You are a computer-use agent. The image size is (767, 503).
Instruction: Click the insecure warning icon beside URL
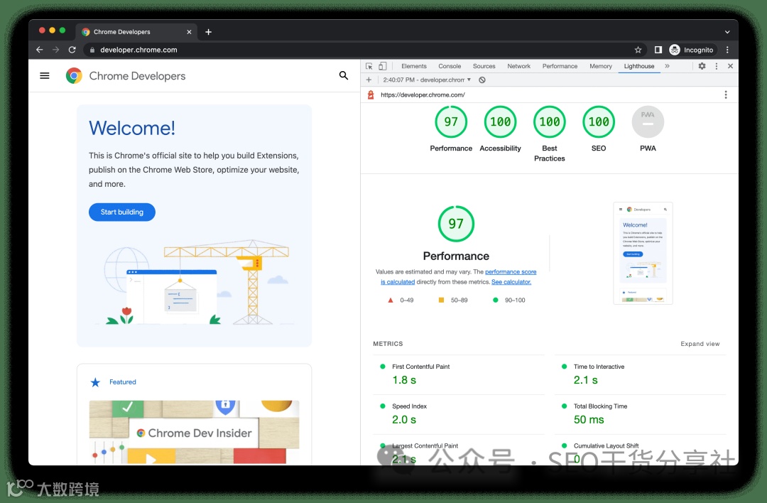click(x=371, y=95)
